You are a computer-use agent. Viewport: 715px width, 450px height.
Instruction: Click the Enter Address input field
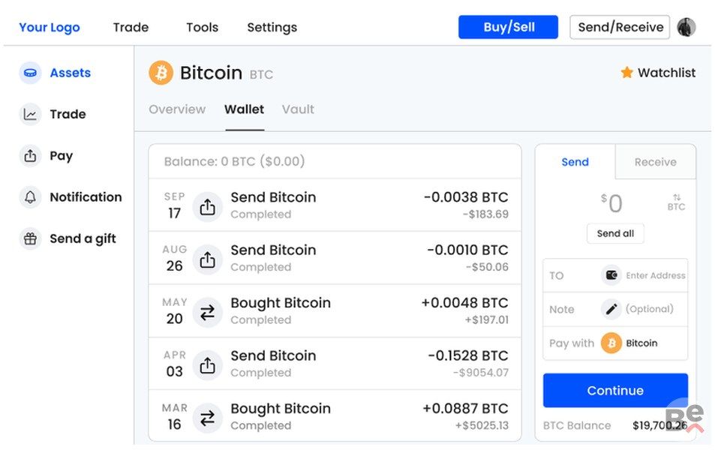click(x=655, y=275)
